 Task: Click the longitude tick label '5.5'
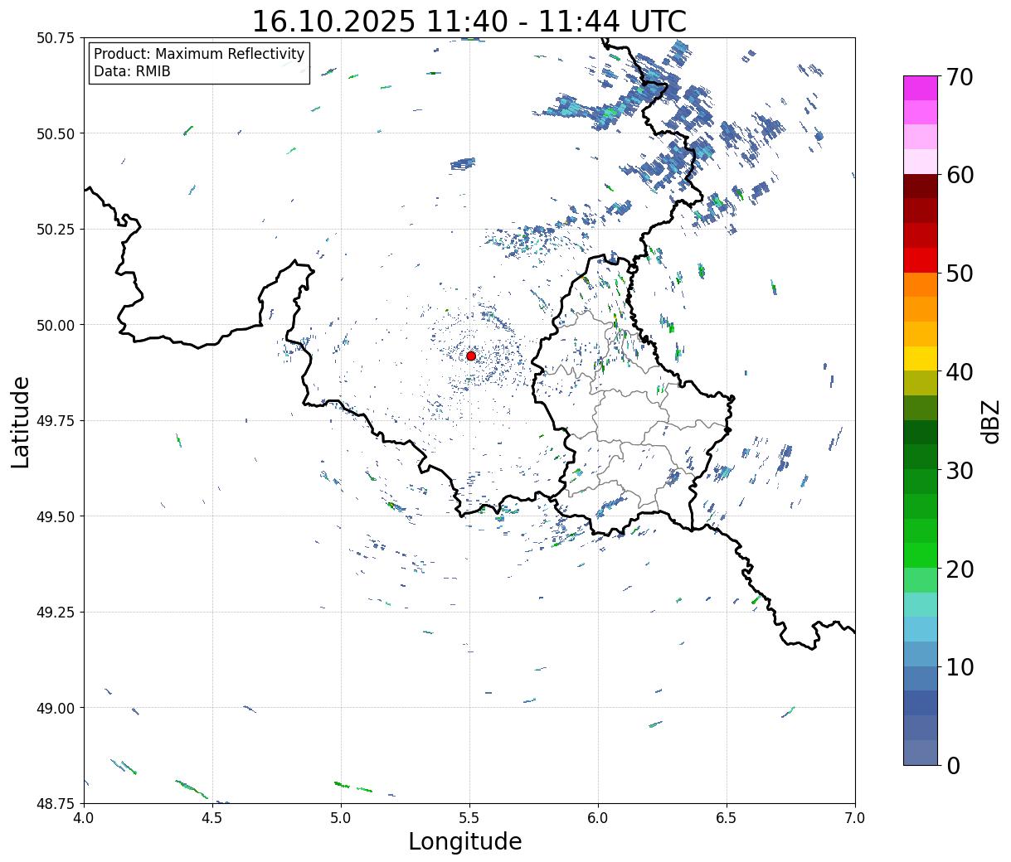click(469, 818)
